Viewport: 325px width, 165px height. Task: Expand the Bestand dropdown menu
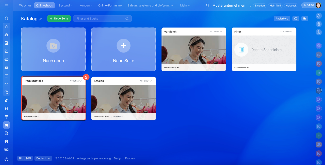[66, 5]
